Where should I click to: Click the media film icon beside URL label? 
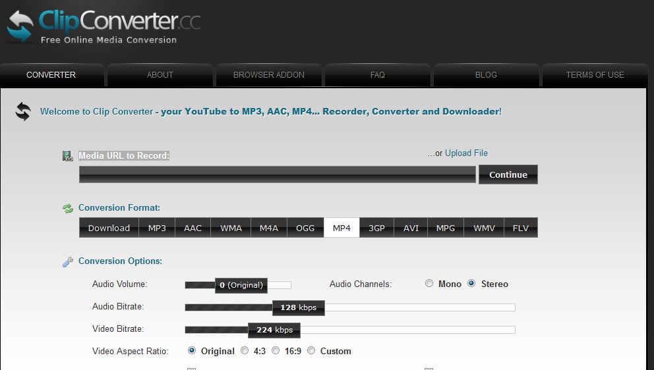tap(67, 156)
